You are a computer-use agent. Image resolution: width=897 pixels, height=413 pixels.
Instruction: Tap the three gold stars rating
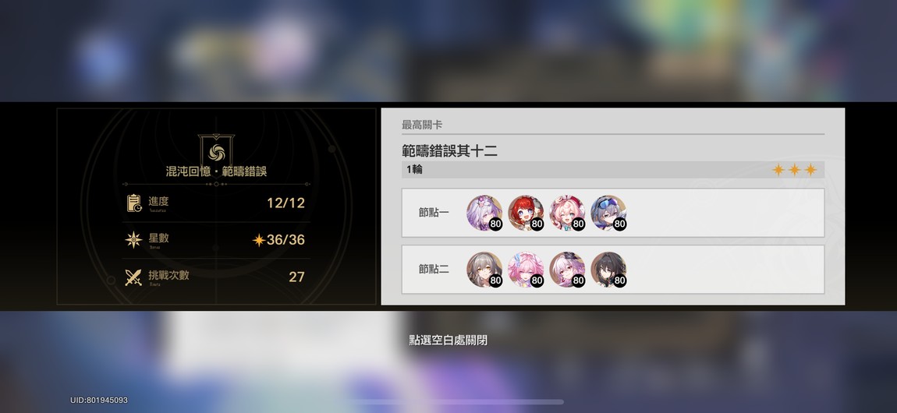point(794,170)
